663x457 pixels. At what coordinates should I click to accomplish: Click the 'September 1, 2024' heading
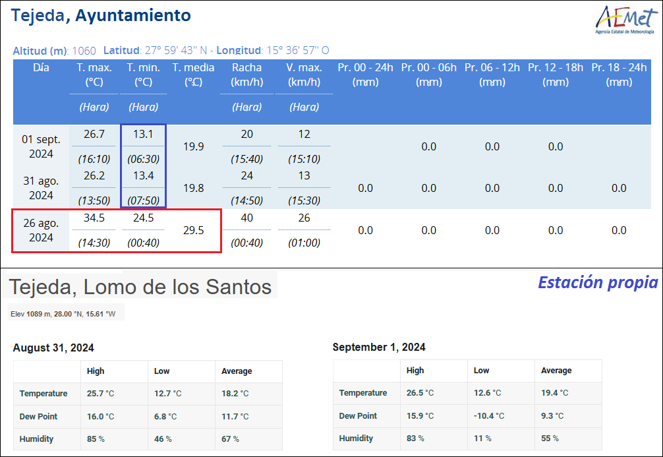click(379, 347)
